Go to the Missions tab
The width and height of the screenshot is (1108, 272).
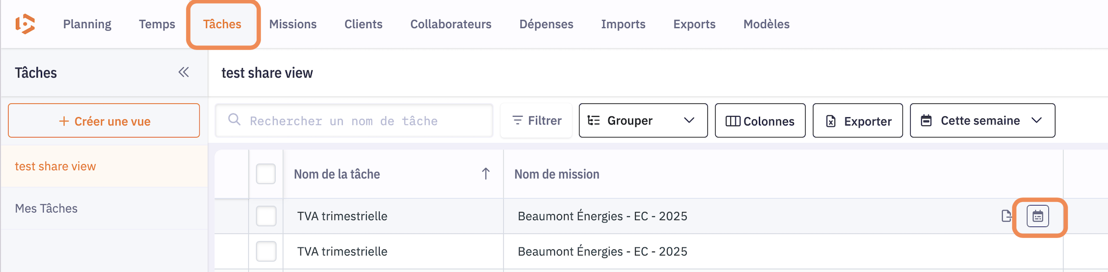tap(292, 24)
